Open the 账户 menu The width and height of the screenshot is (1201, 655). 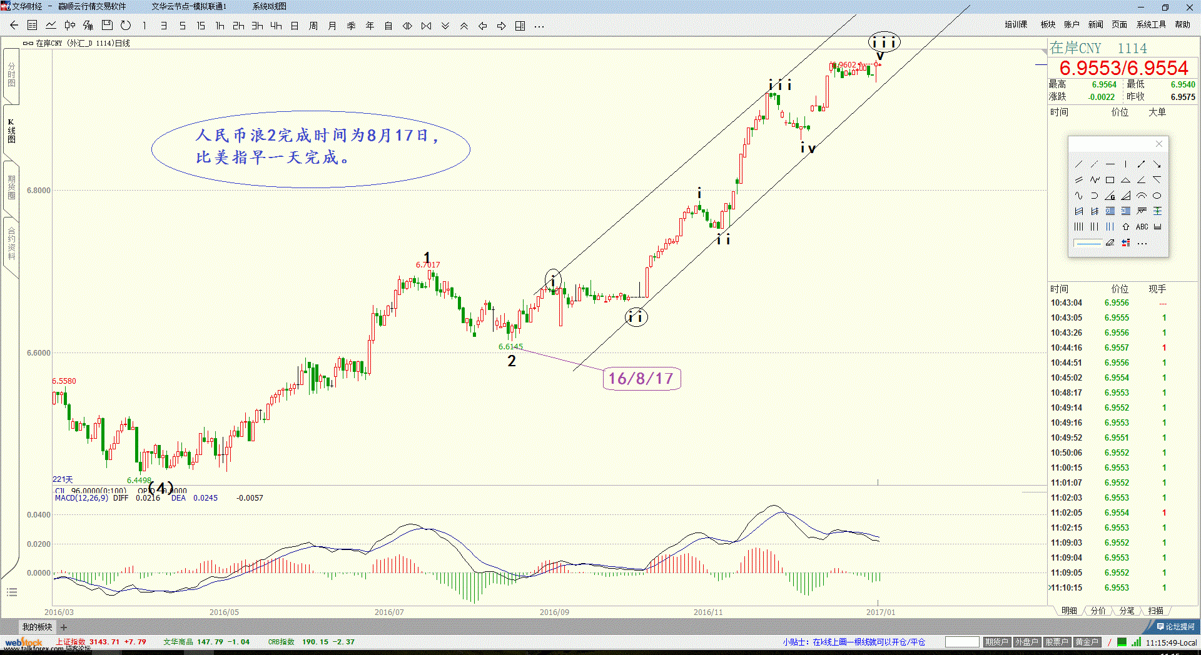(x=1072, y=24)
